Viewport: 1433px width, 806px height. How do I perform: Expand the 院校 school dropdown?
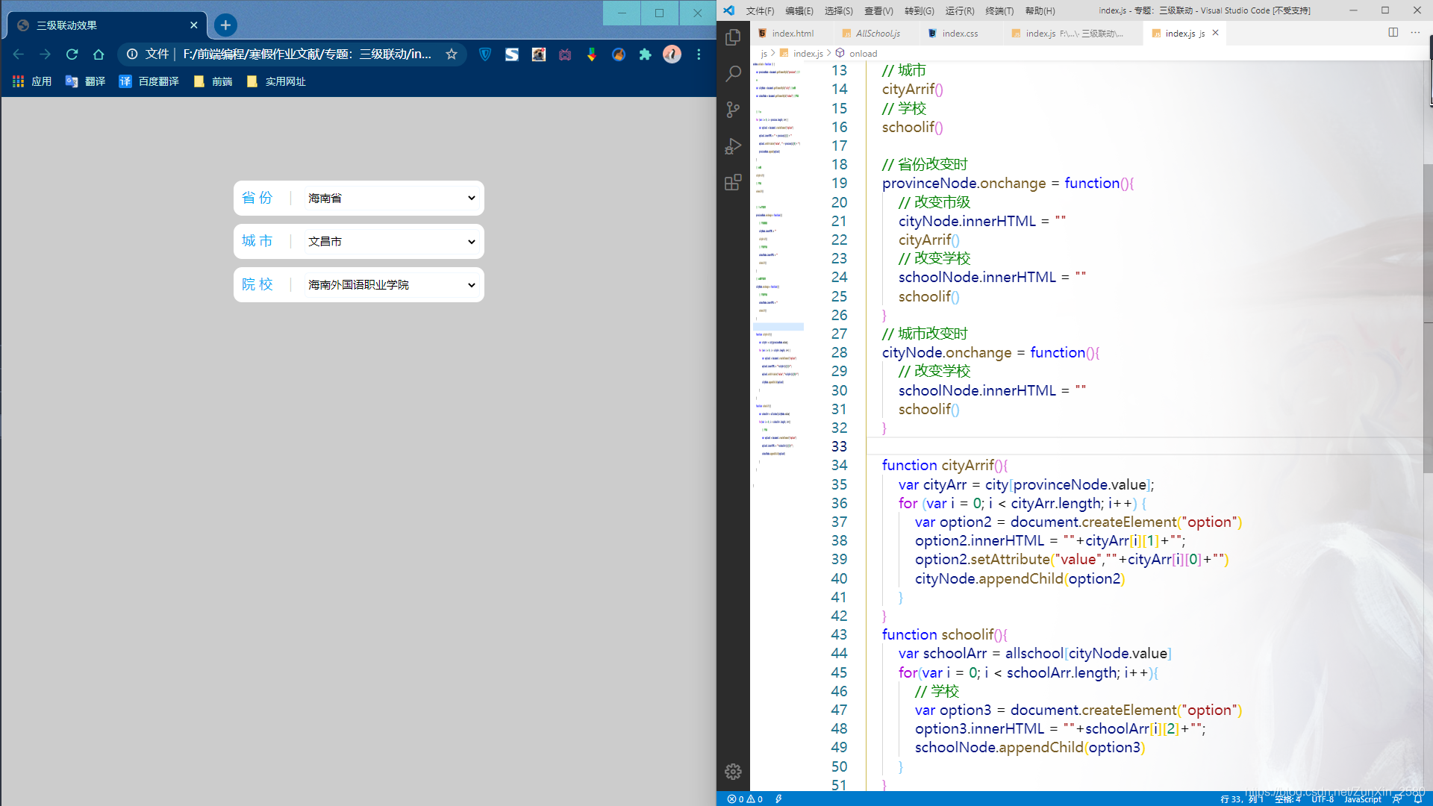click(391, 285)
